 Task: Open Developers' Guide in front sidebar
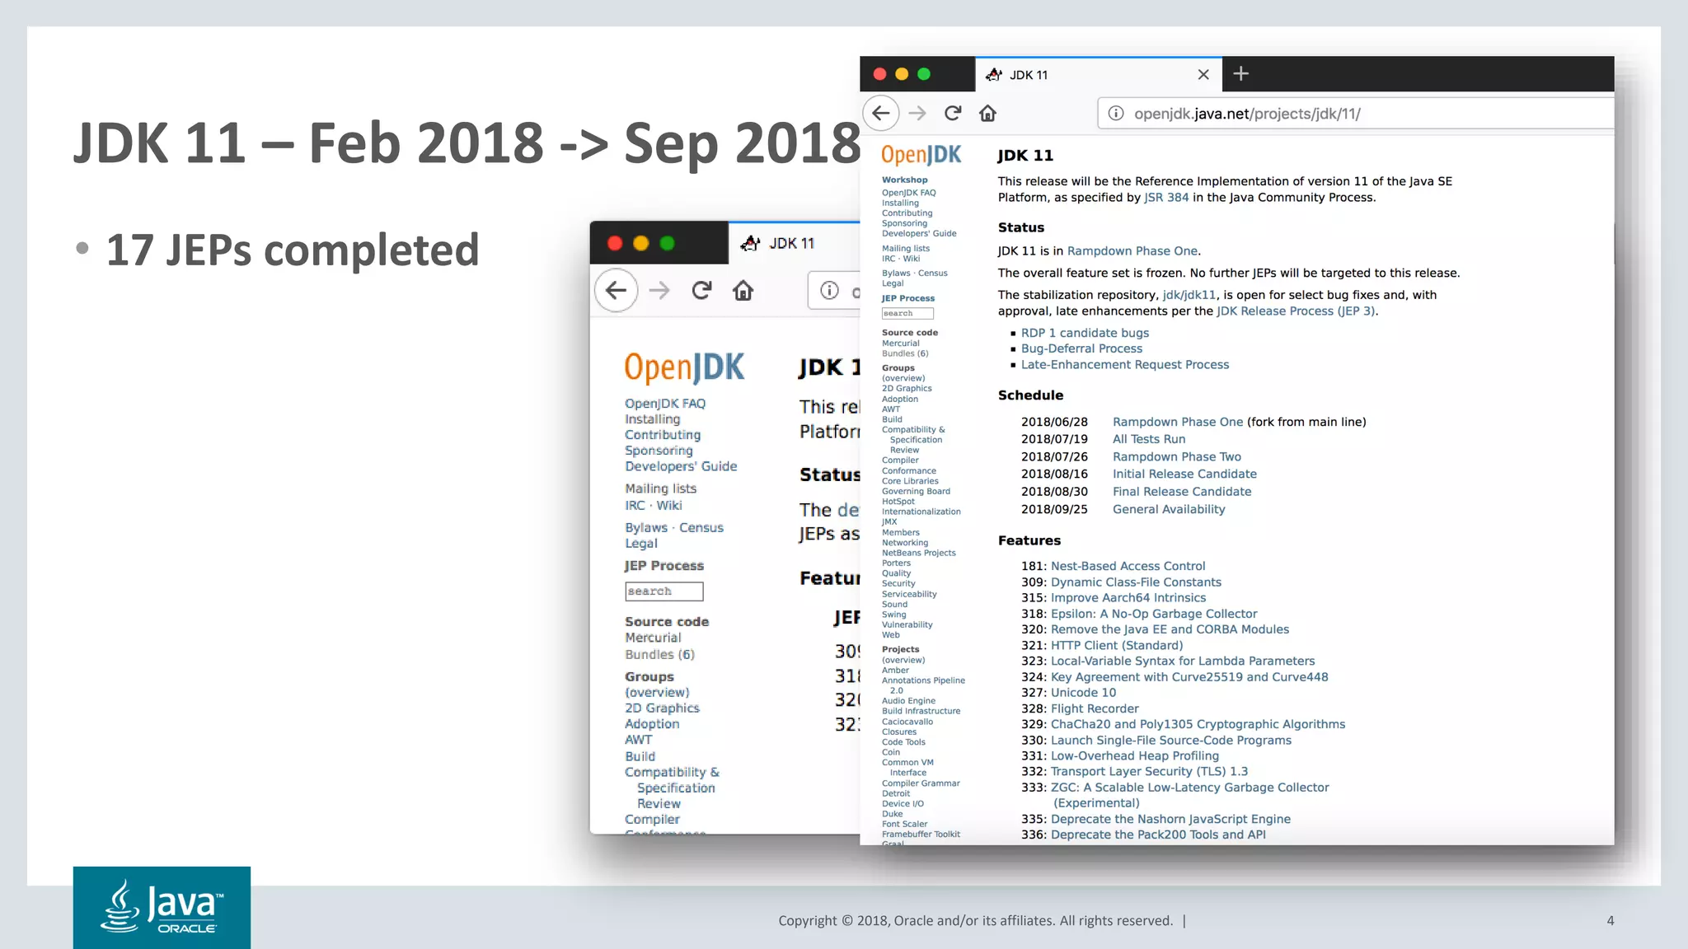919,233
